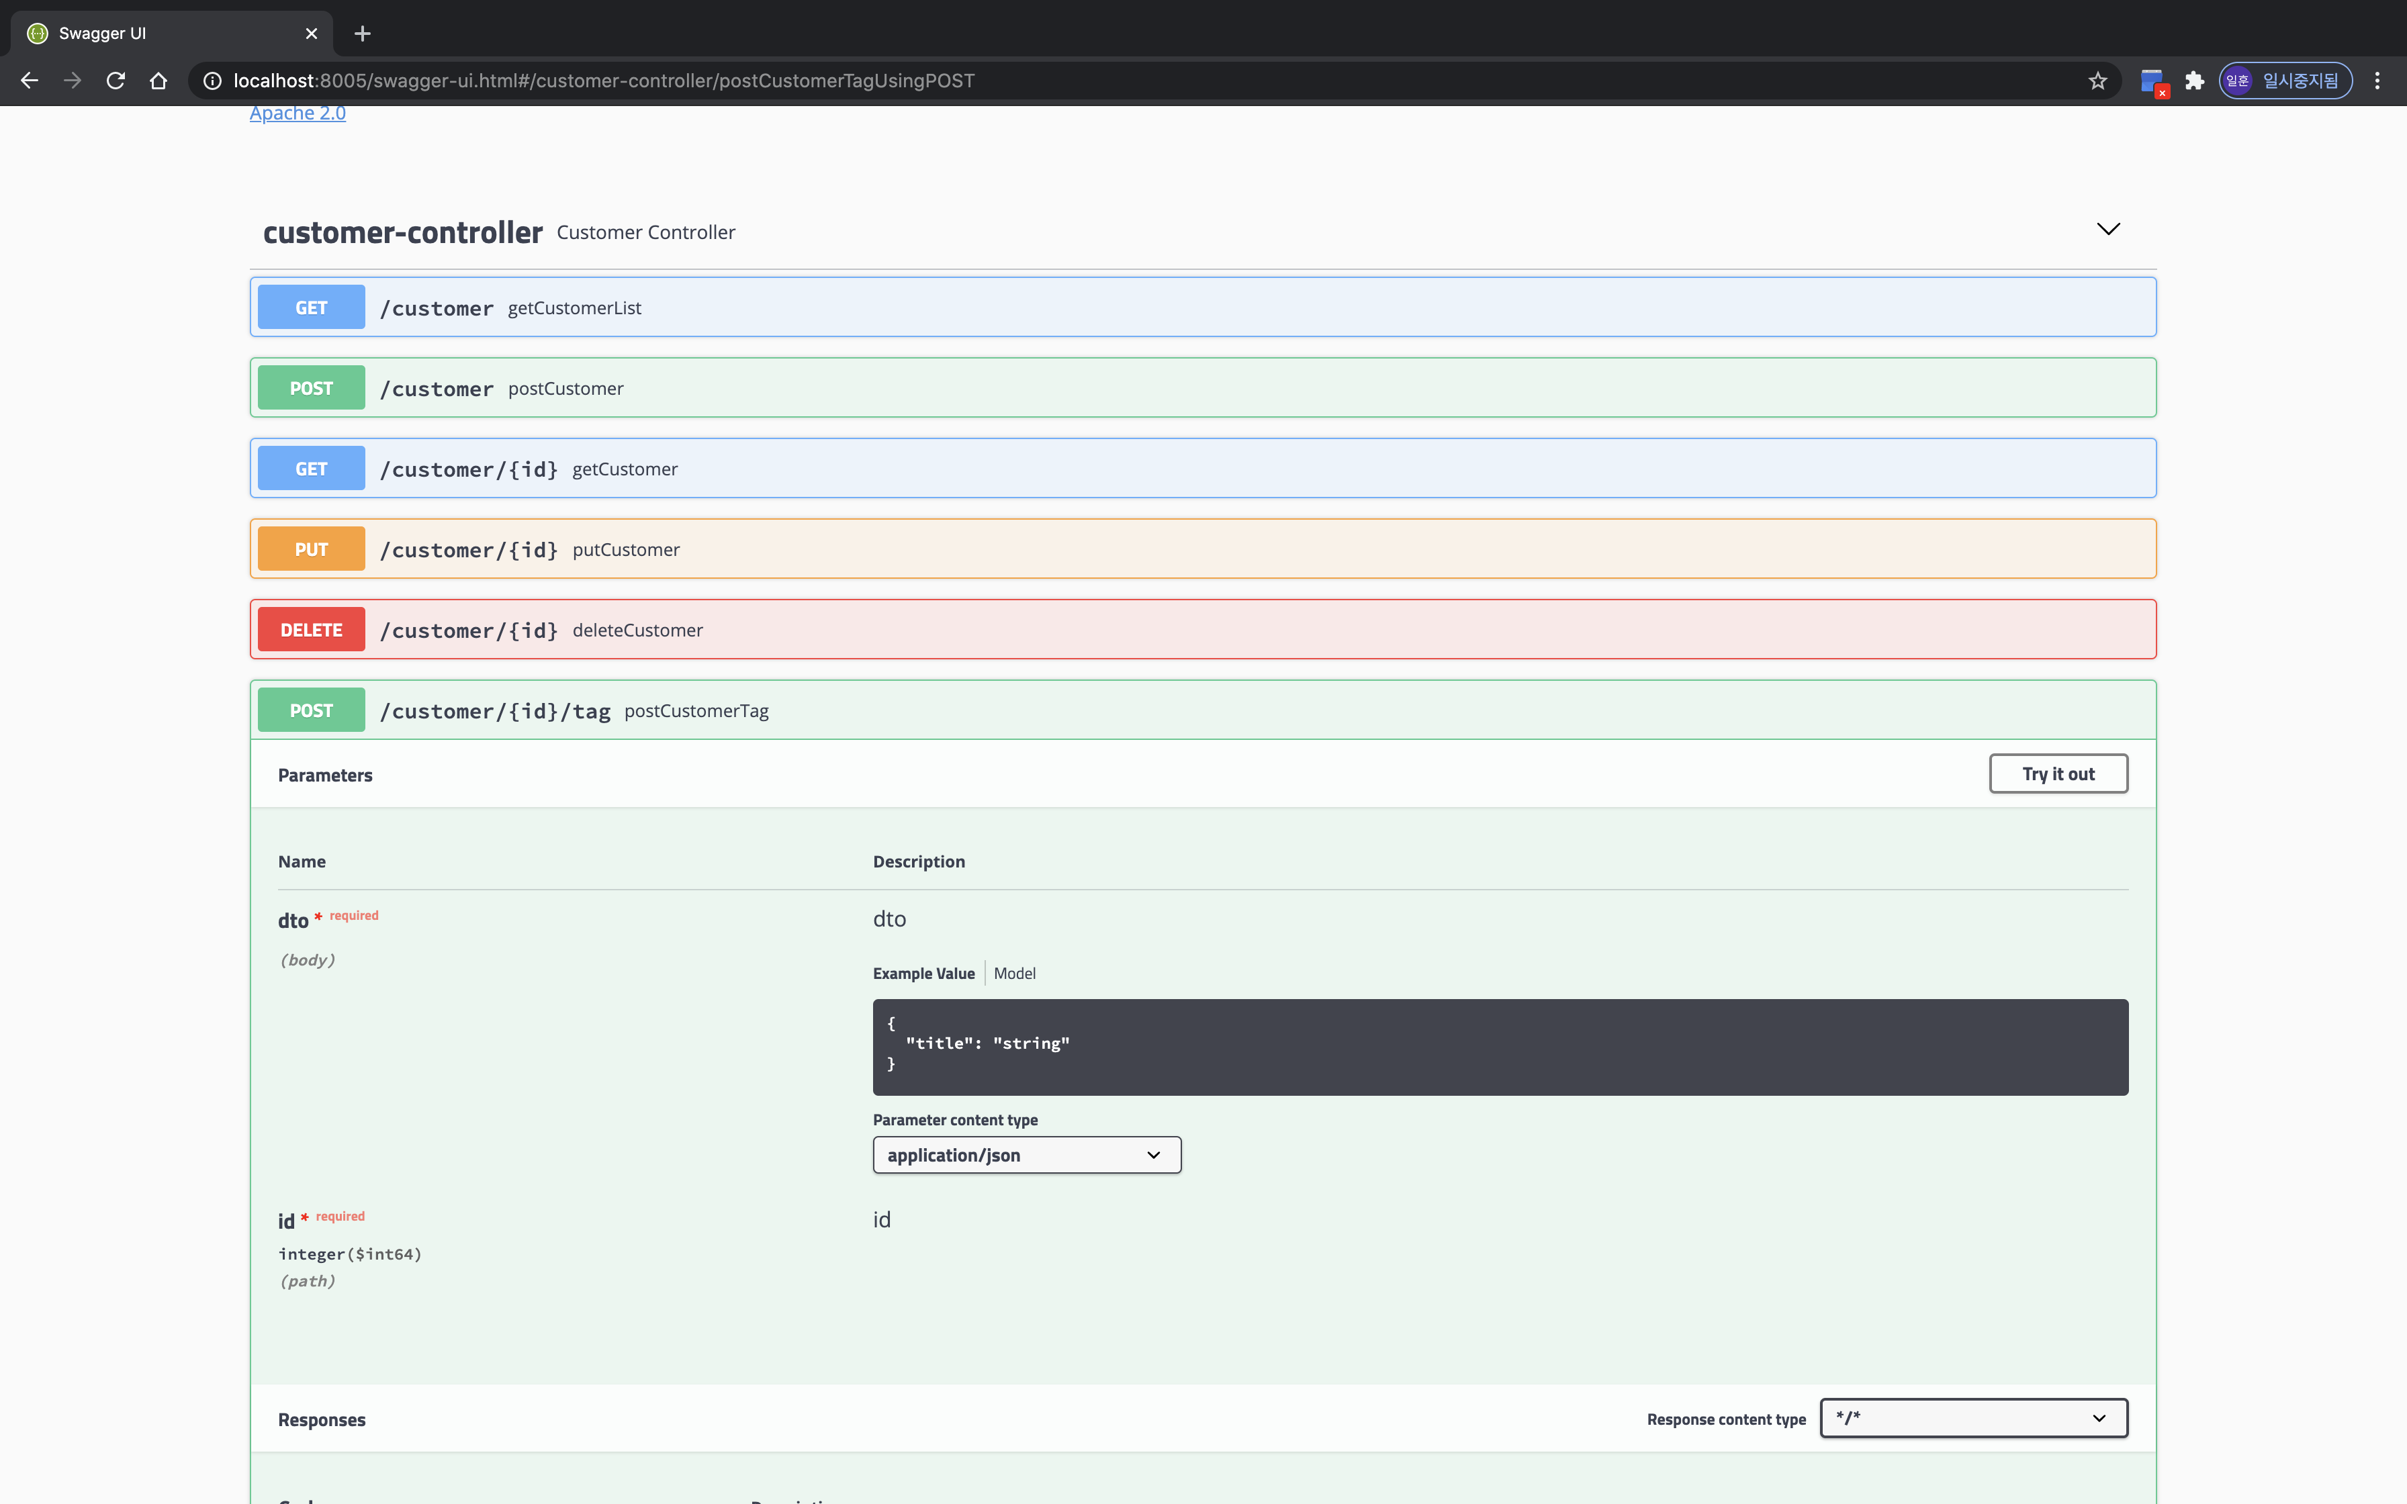Open the extensions puzzle icon
This screenshot has width=2407, height=1504.
click(x=2194, y=81)
